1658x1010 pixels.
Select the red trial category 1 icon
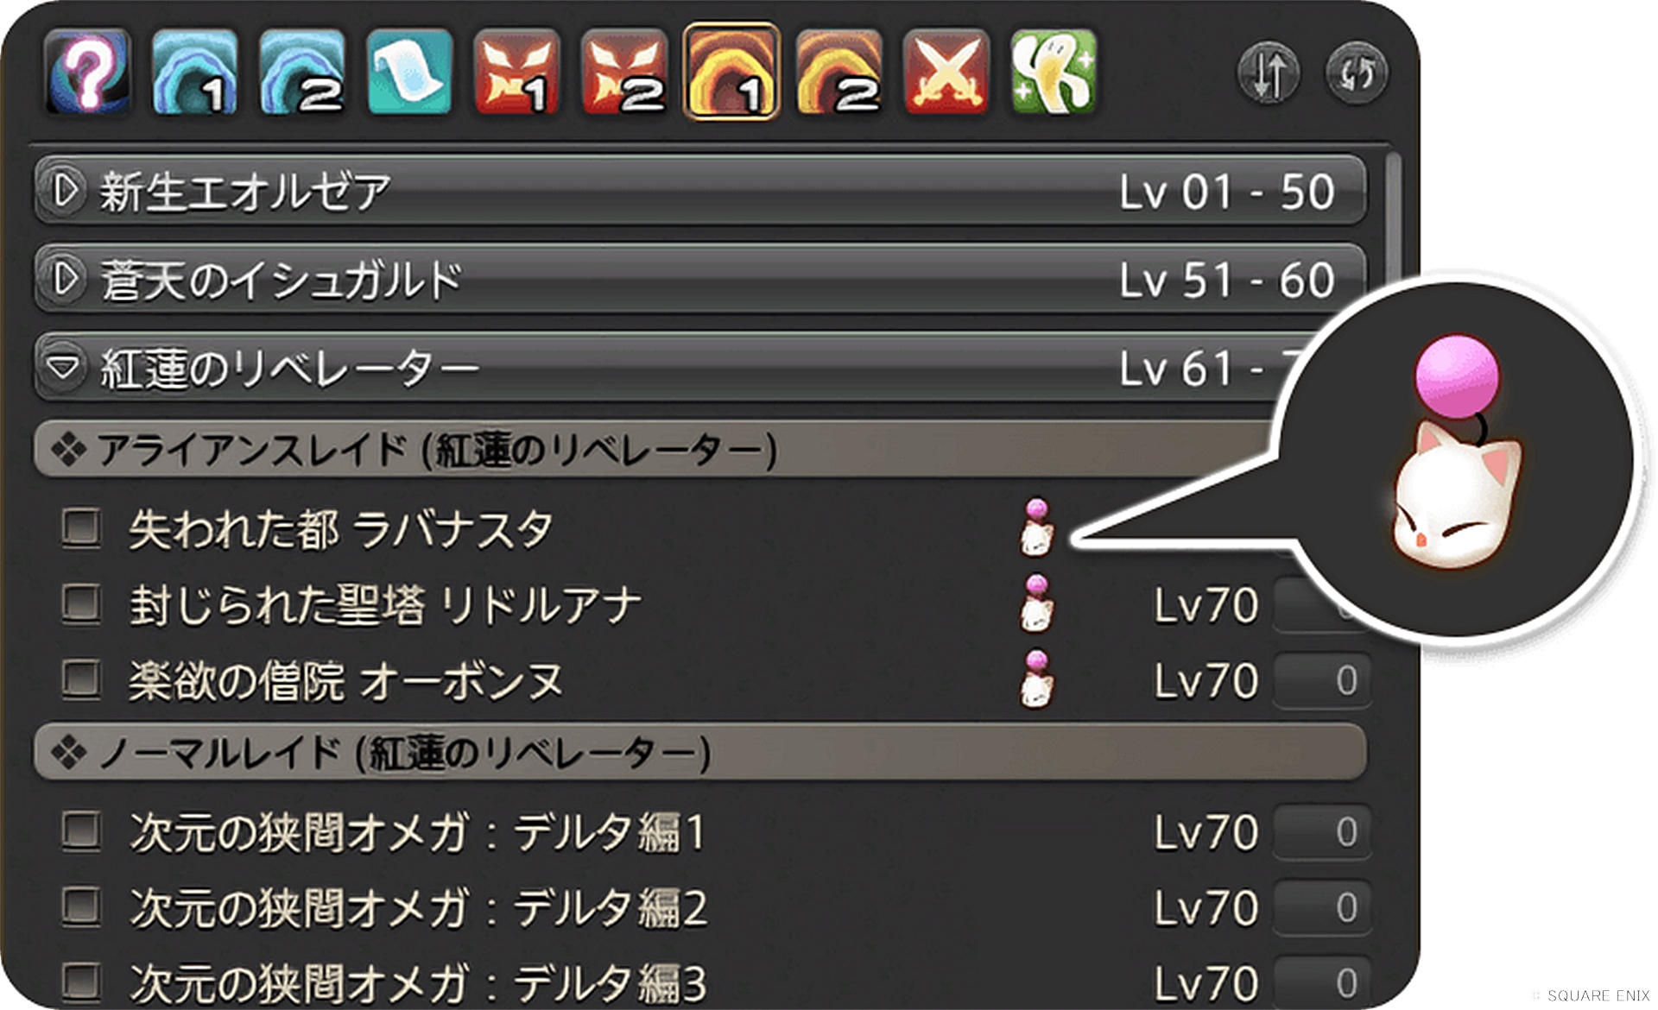[516, 73]
